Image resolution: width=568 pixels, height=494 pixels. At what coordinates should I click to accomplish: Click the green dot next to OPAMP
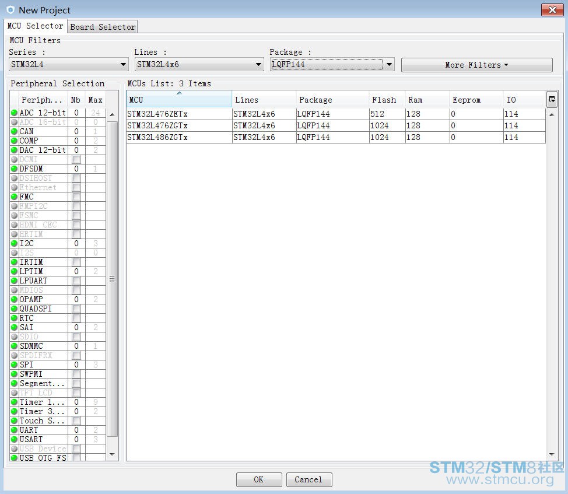point(14,300)
